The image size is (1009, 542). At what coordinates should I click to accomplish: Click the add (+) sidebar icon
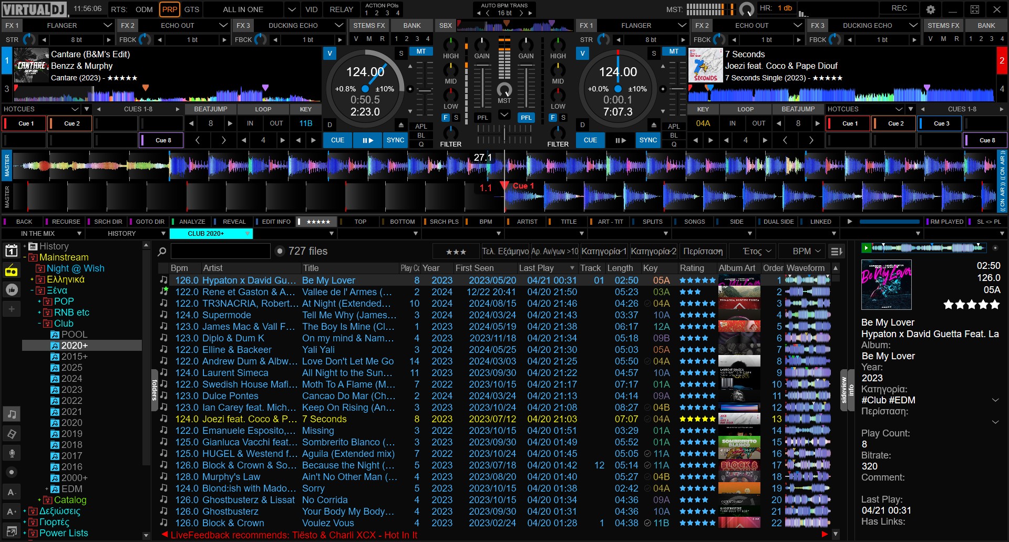click(11, 309)
